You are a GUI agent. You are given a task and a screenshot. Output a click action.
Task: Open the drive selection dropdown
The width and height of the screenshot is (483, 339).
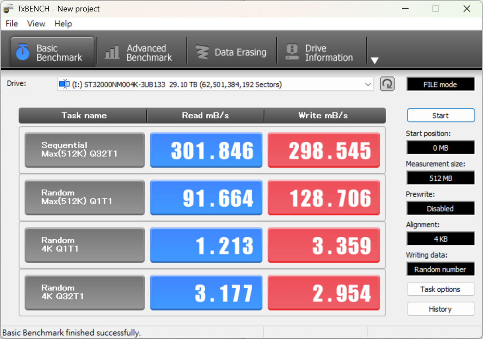tap(368, 84)
